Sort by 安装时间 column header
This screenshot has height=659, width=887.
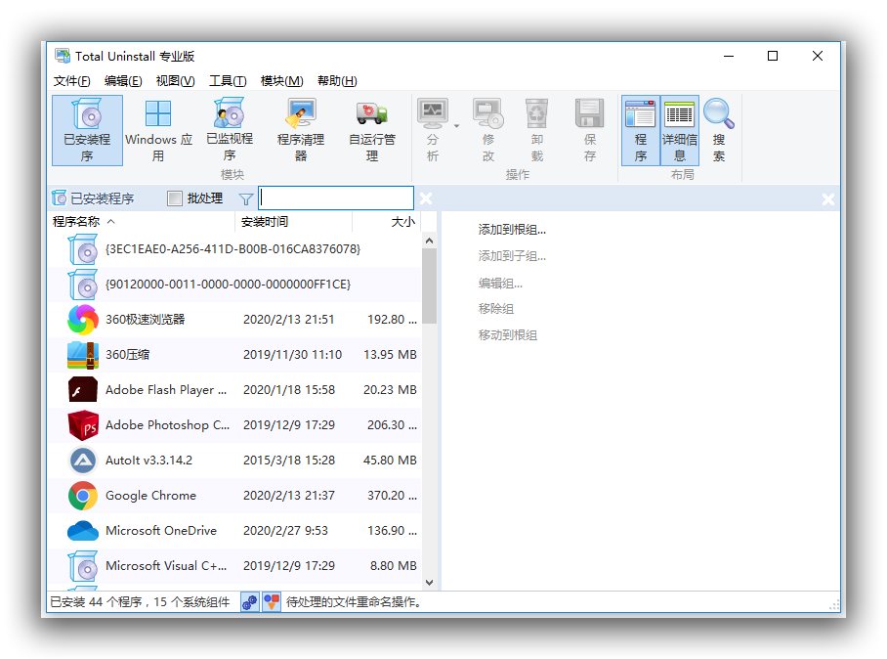[x=294, y=221]
